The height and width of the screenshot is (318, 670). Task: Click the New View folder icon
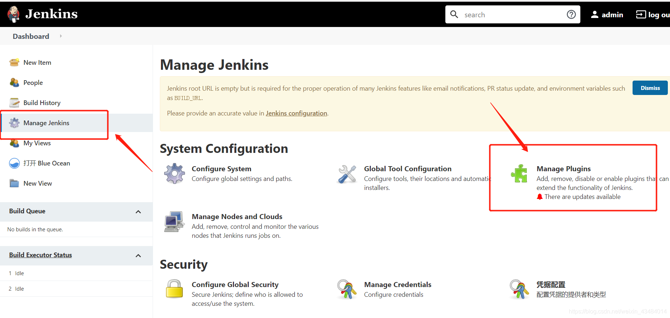tap(14, 183)
